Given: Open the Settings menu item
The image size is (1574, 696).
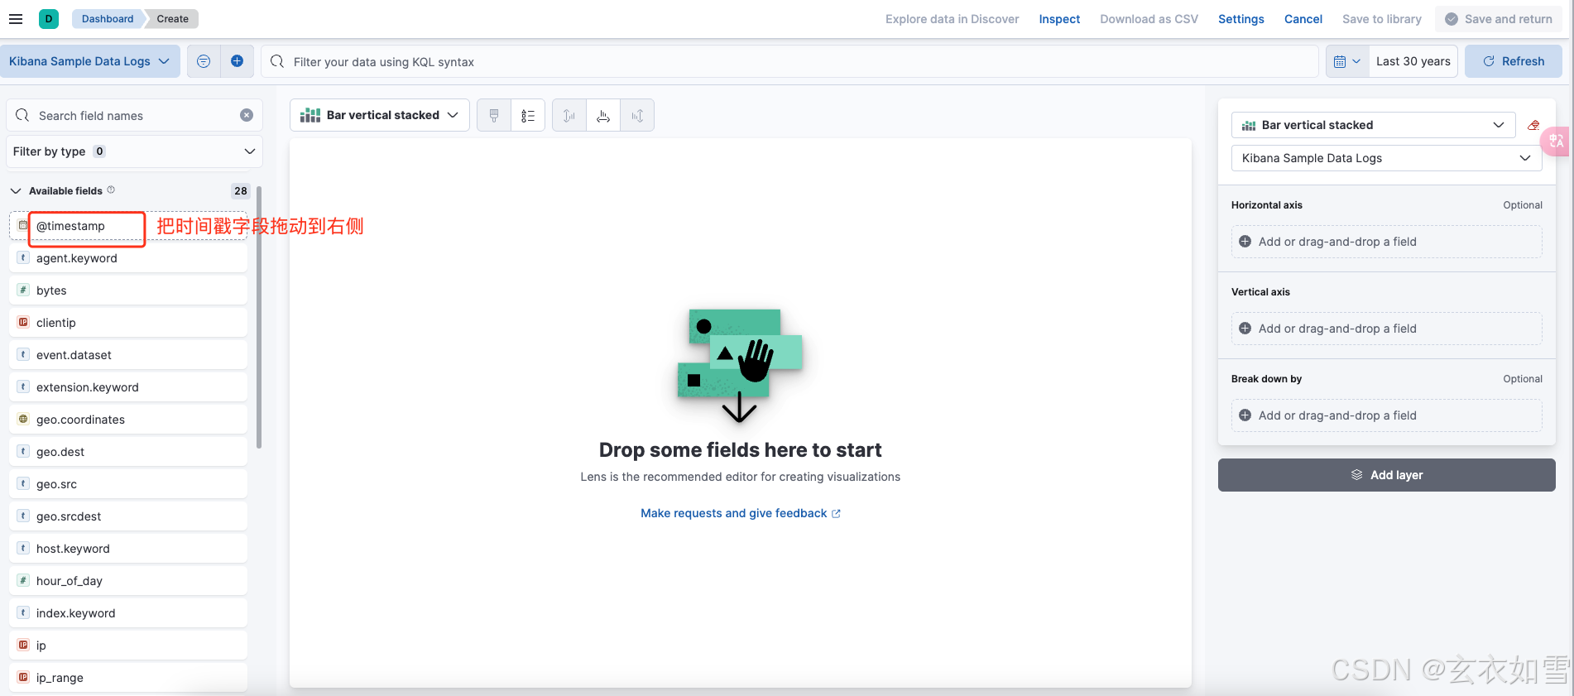Looking at the screenshot, I should [x=1240, y=19].
